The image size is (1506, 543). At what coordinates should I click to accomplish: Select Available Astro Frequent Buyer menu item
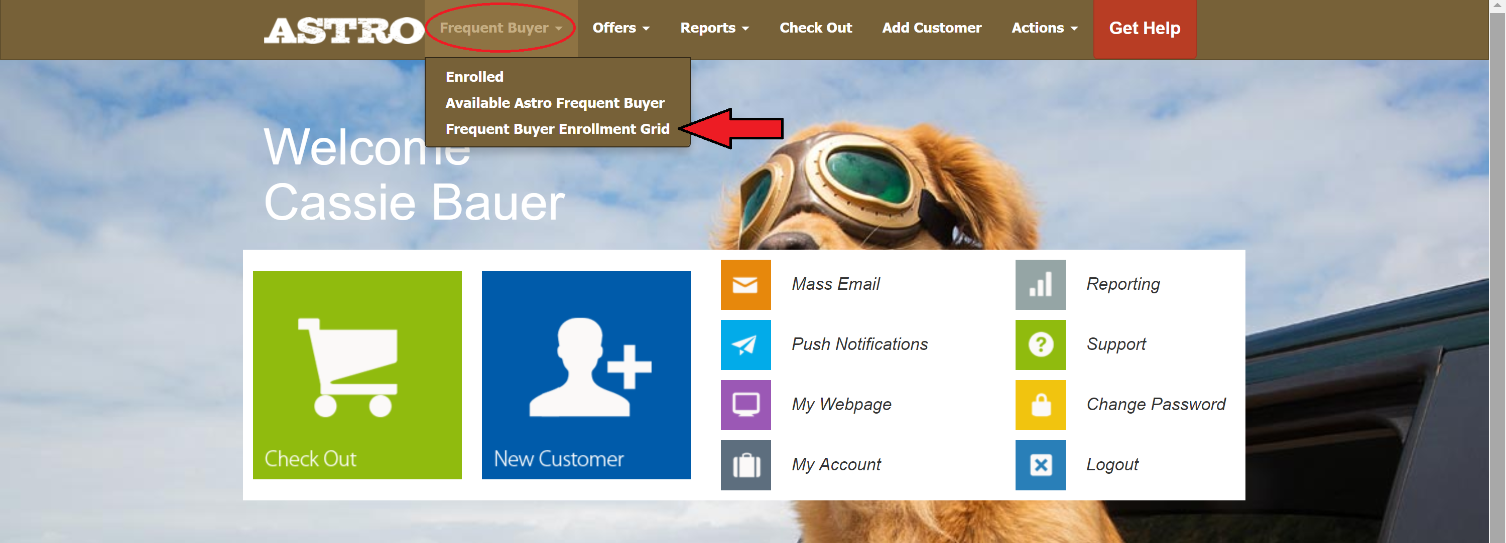pyautogui.click(x=555, y=103)
